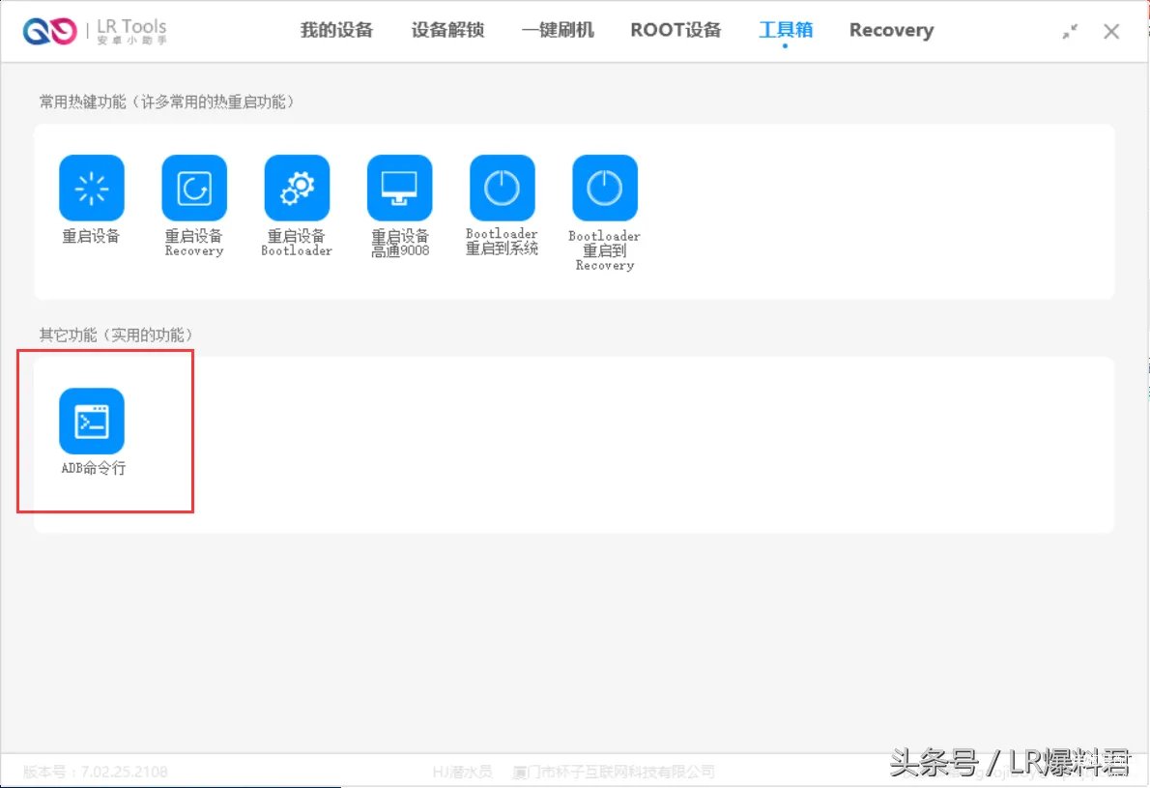Open the 重启设备Recovery function icon

193,188
